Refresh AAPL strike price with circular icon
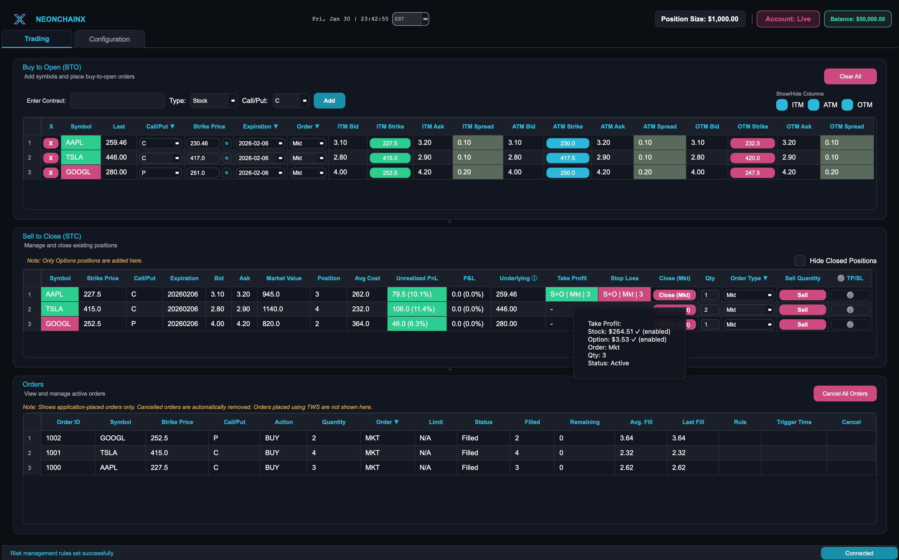Image resolution: width=899 pixels, height=560 pixels. pos(226,143)
